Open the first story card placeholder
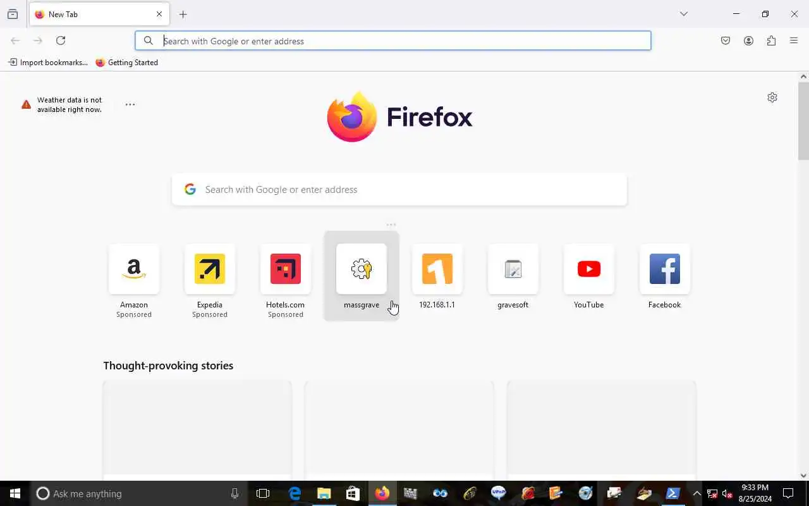This screenshot has width=809, height=506. (x=197, y=429)
